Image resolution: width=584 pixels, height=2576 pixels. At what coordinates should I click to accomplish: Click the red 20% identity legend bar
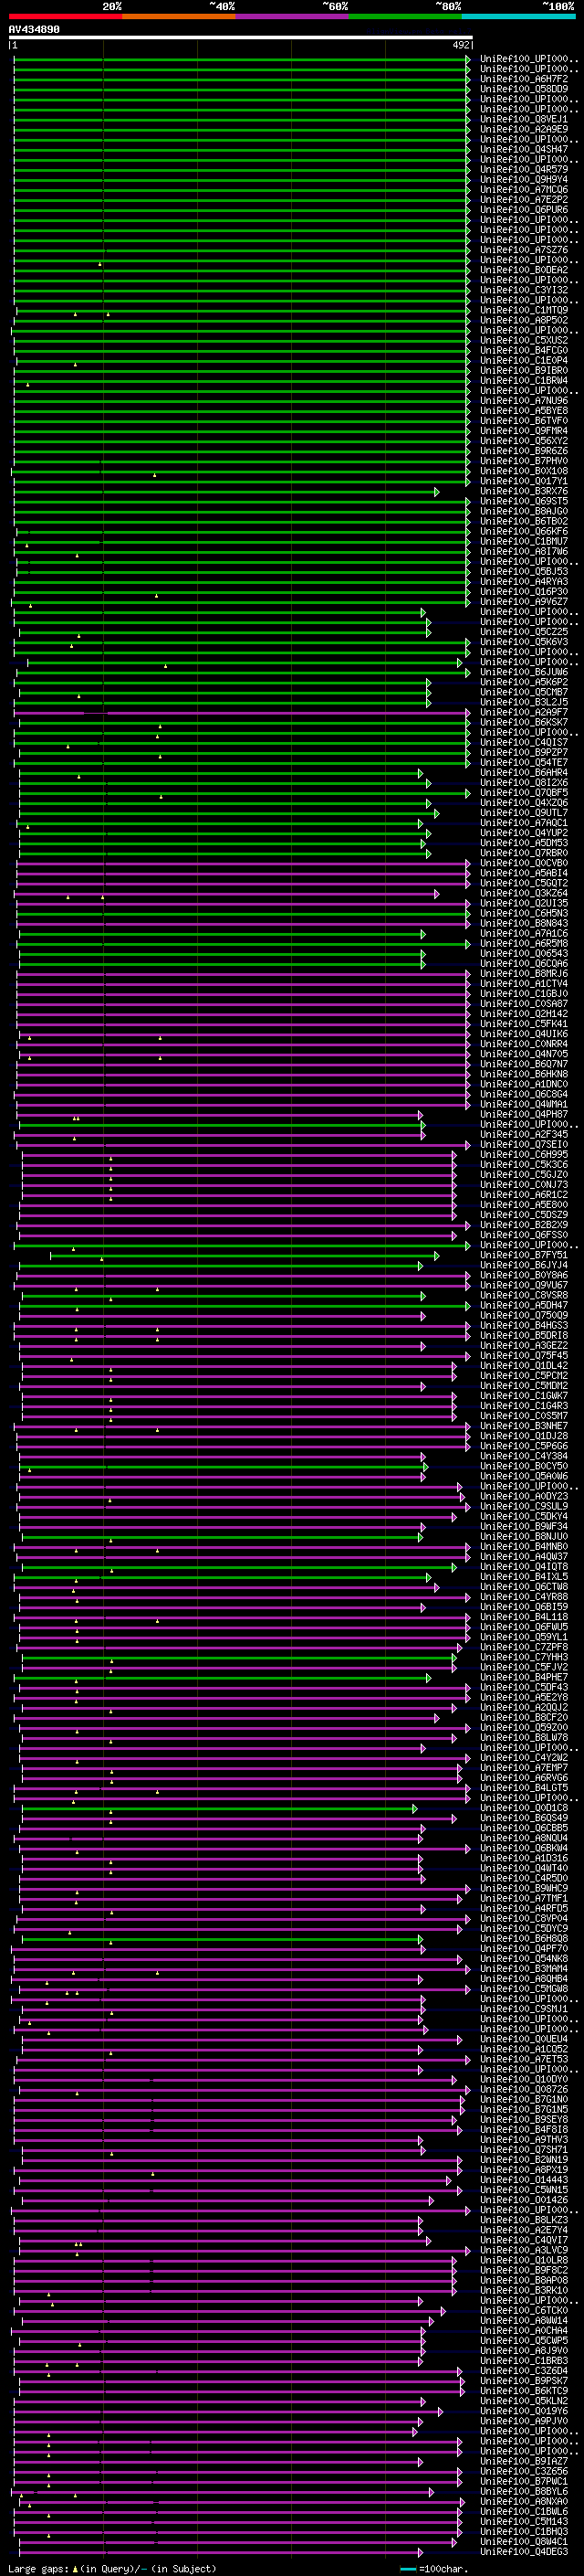[x=65, y=16]
